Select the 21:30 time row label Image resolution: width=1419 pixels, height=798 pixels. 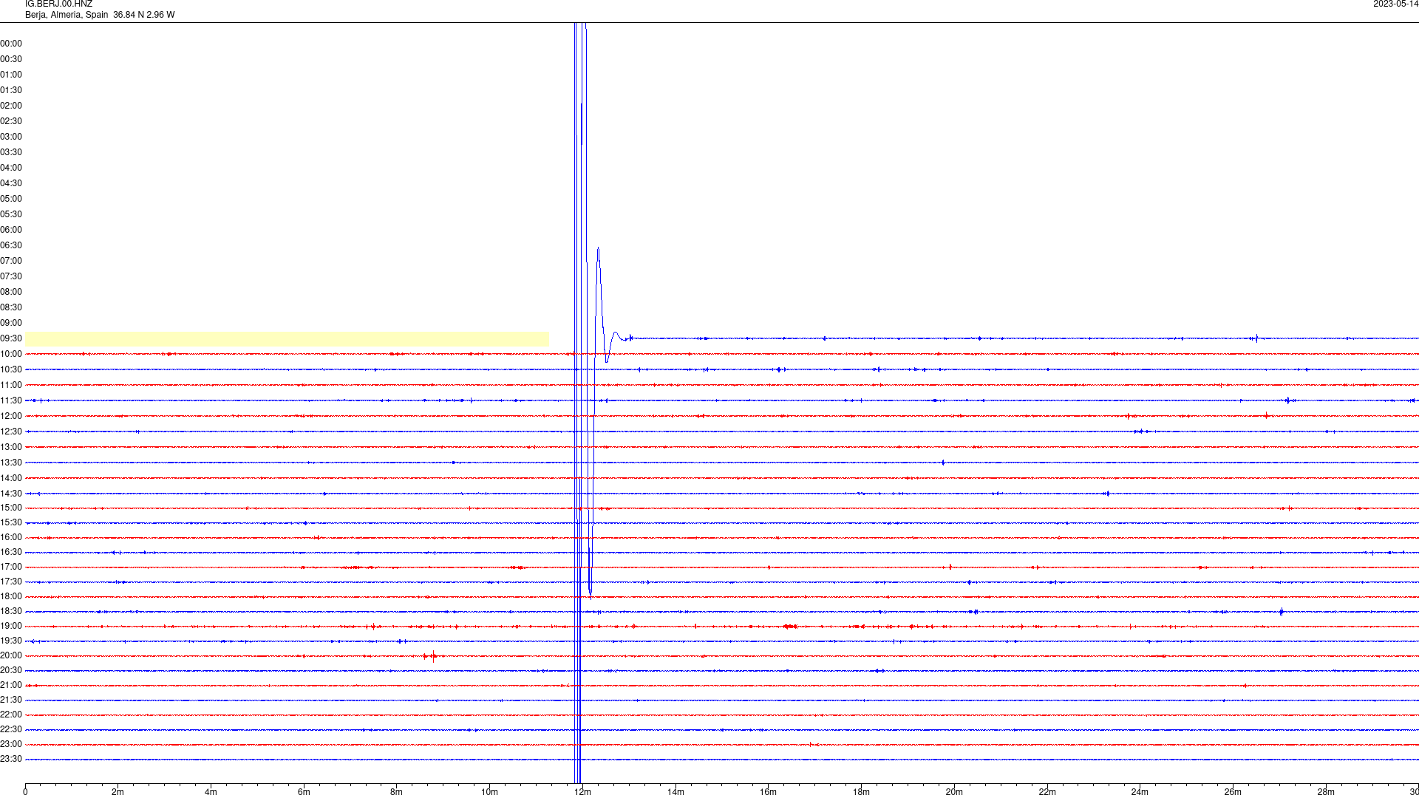11,700
